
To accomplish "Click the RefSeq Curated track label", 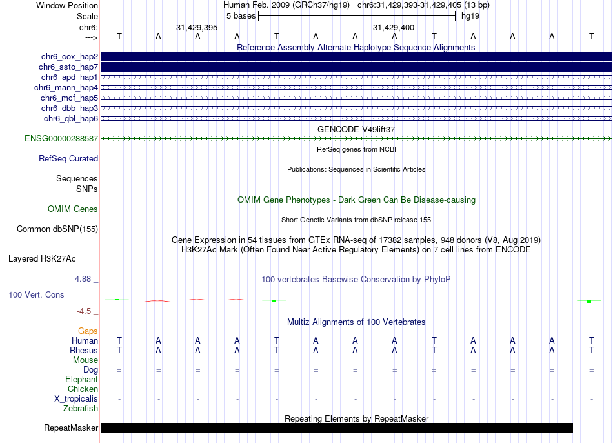I will tap(68, 158).
